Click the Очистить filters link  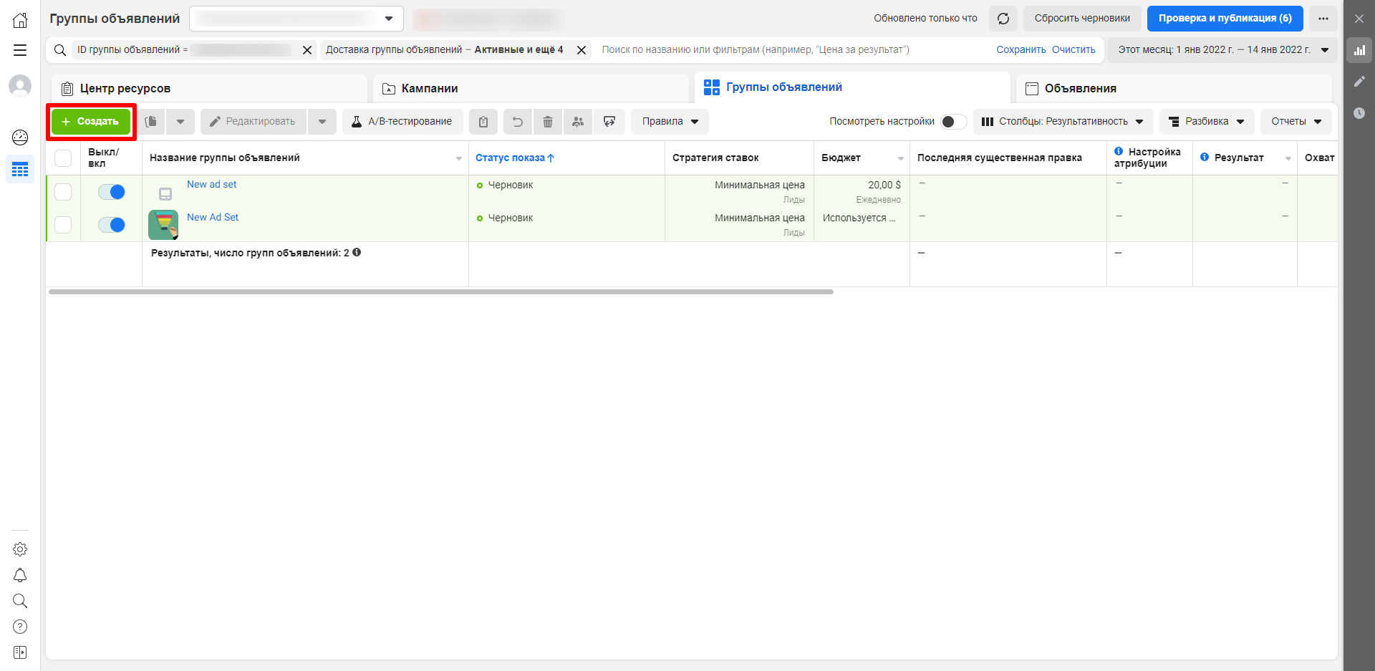1074,50
